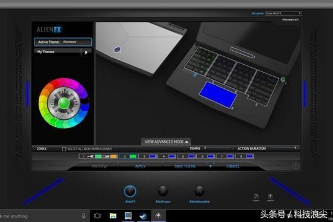The width and height of the screenshot is (333, 222).
Task: Click the blue swatch in zone 6
Action: tap(211, 157)
